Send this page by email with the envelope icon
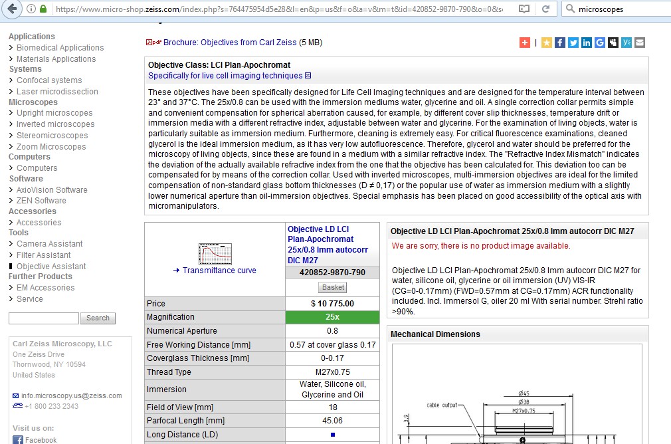 coord(639,43)
